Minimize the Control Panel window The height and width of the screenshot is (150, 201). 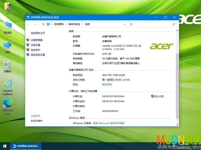[156, 17]
